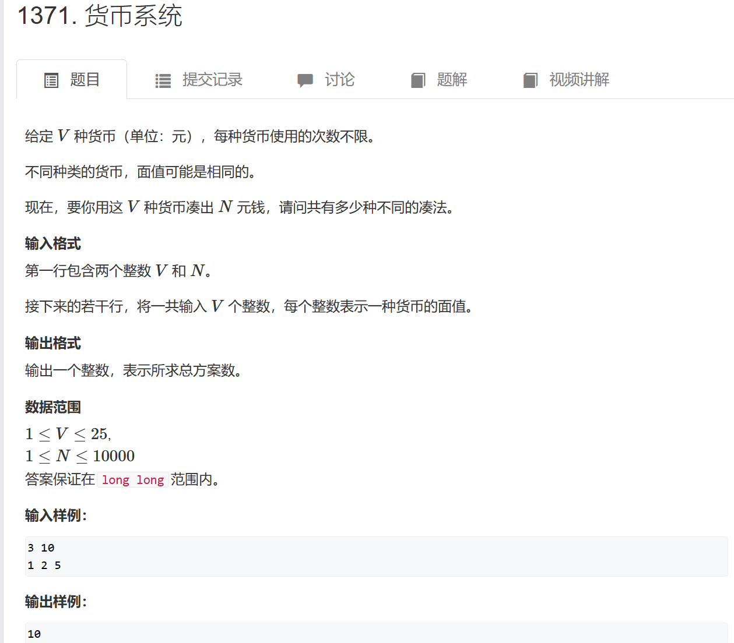This screenshot has height=643, width=734.
Task: Click the speech bubble icon beside 讨论
Action: click(x=305, y=80)
